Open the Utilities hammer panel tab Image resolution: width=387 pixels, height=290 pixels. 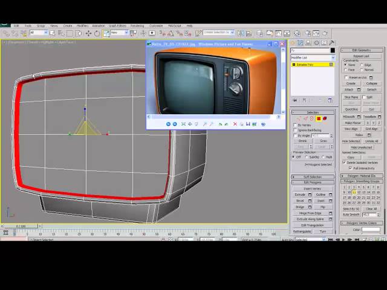click(331, 43)
